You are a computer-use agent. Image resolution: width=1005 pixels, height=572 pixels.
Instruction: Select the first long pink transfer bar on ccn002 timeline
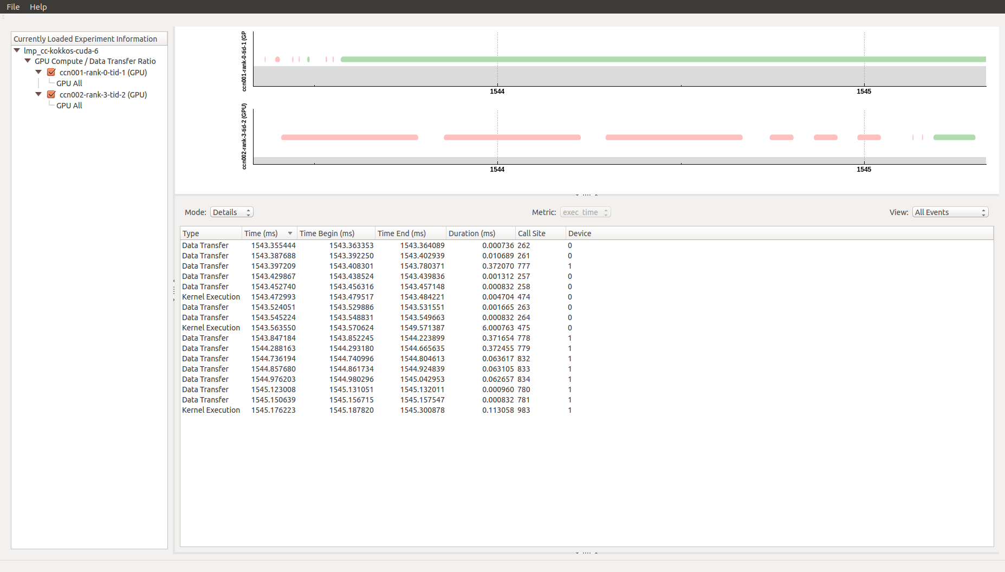point(349,138)
